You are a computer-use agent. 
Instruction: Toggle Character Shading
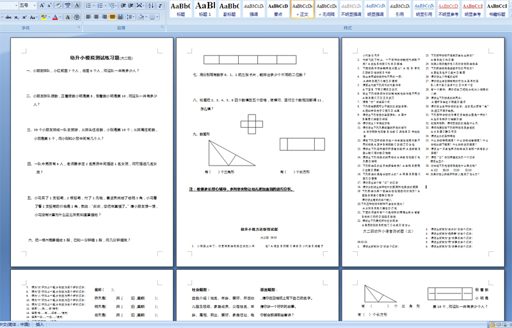point(68,17)
